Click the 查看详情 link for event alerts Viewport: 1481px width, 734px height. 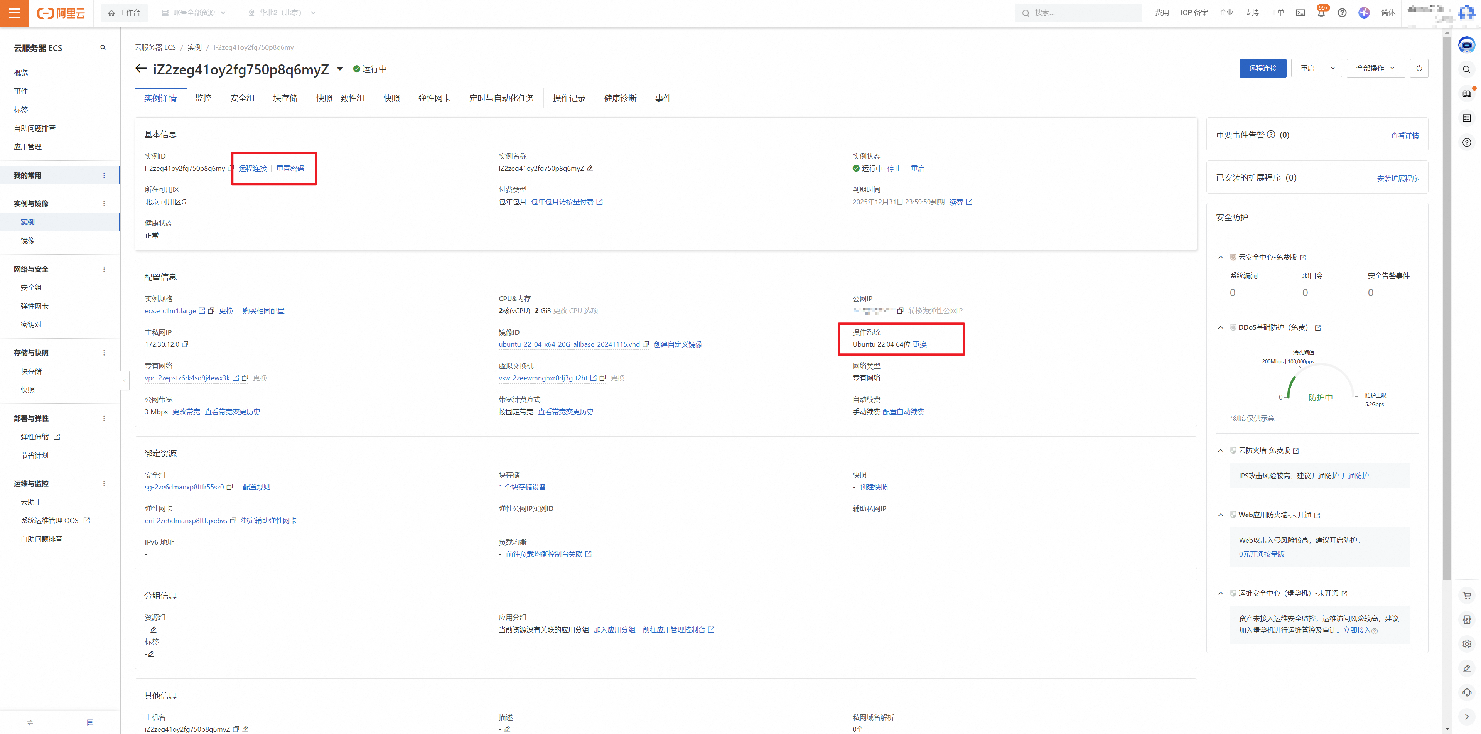coord(1405,136)
